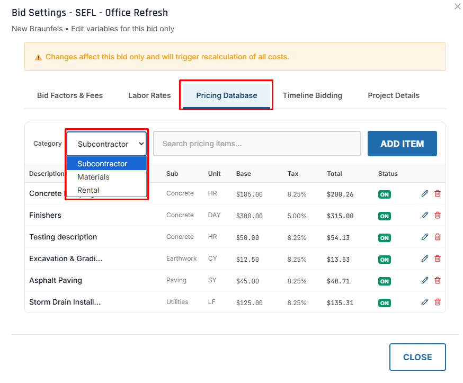The width and height of the screenshot is (463, 383).
Task: Click the Earthwork sub label
Action: pos(181,259)
